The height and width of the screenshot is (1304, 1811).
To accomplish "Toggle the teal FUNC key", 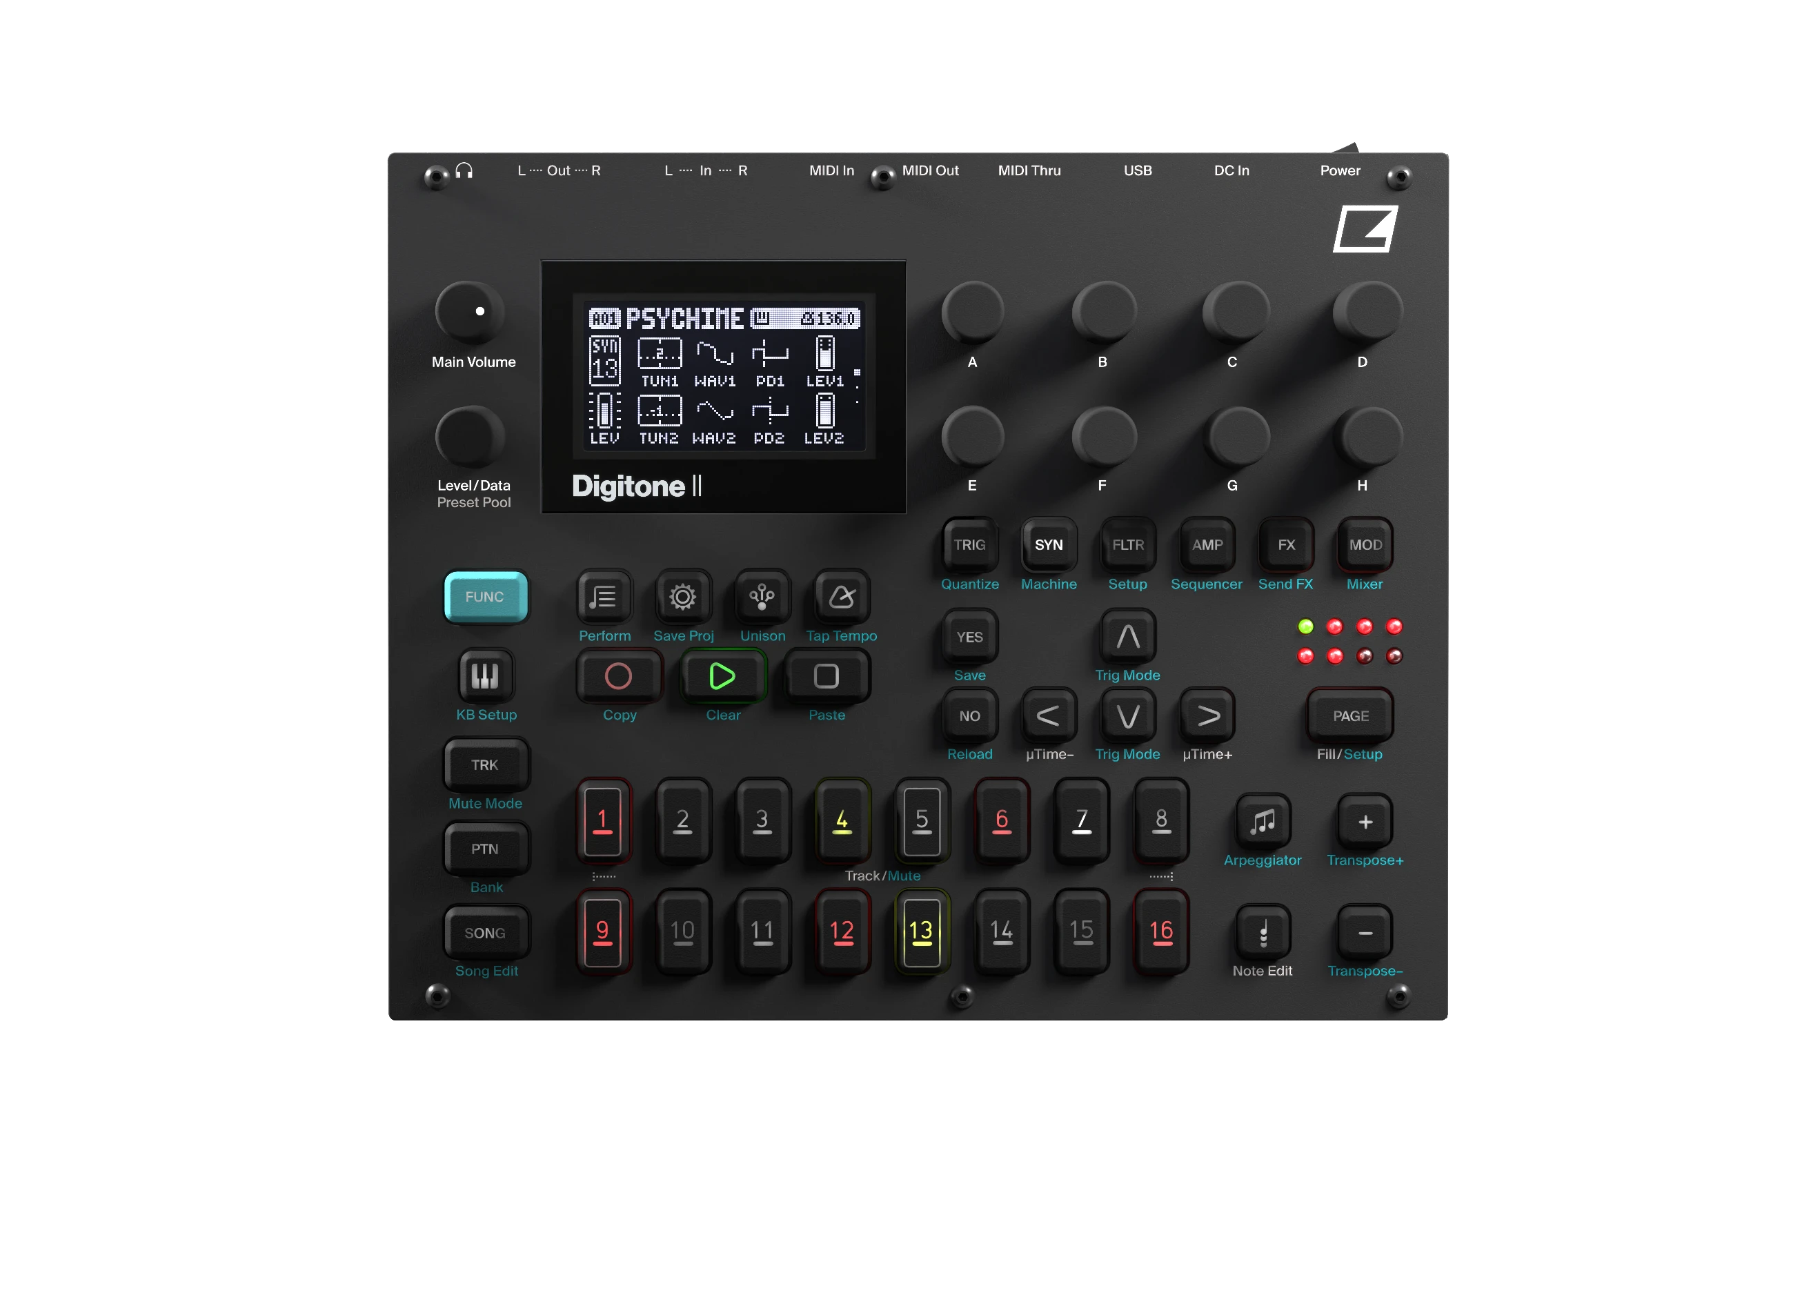I will pyautogui.click(x=486, y=597).
